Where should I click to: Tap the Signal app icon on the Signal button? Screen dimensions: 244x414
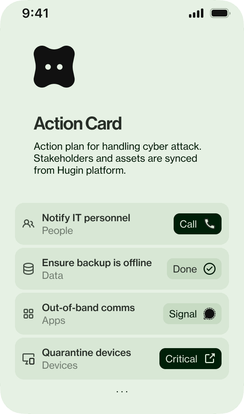[x=209, y=314]
